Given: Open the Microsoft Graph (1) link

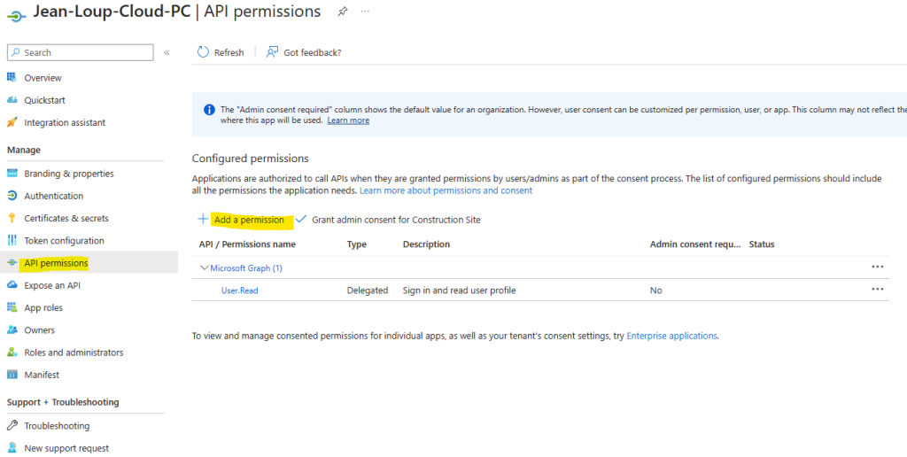Looking at the screenshot, I should pos(246,267).
